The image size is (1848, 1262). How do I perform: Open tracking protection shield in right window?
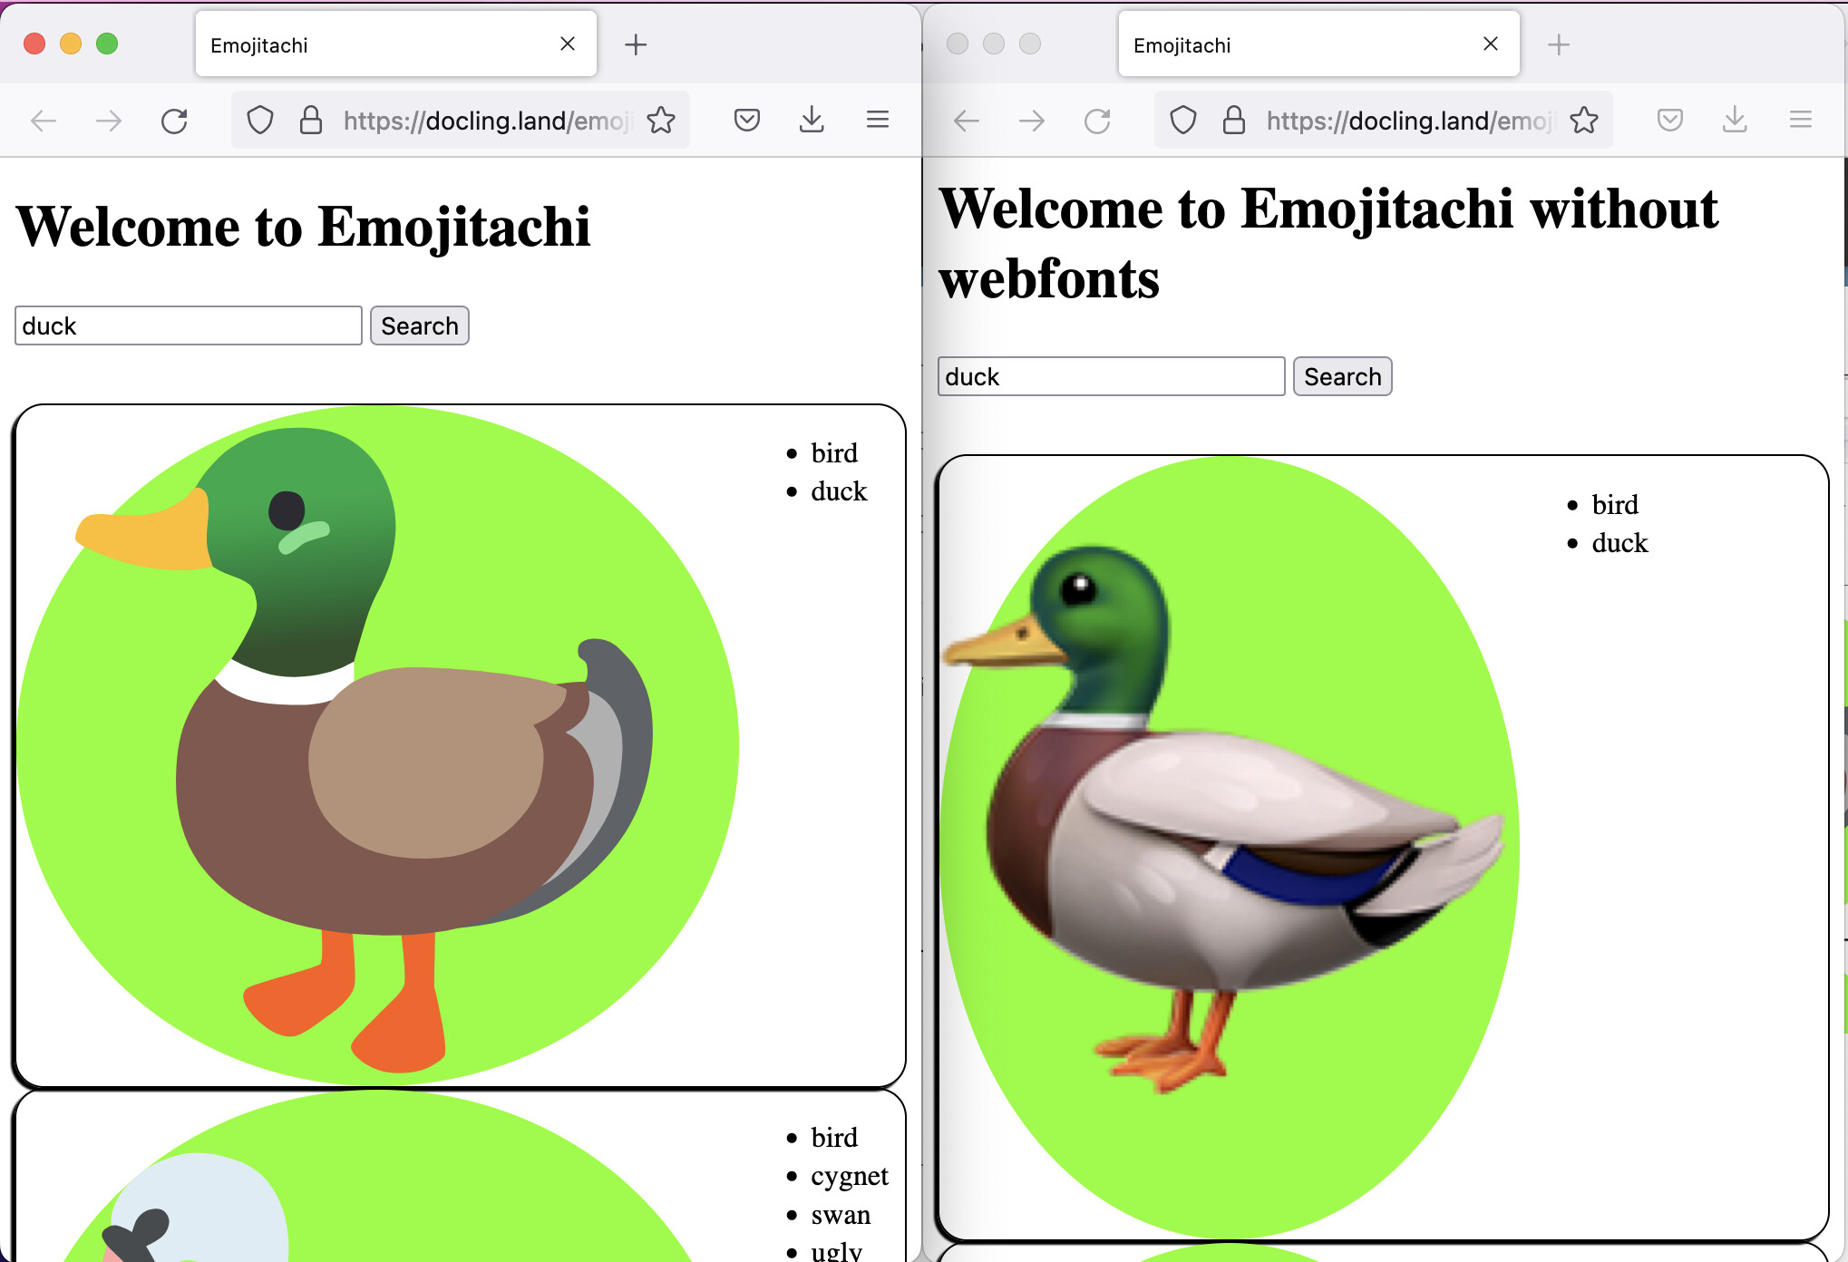click(x=1183, y=121)
